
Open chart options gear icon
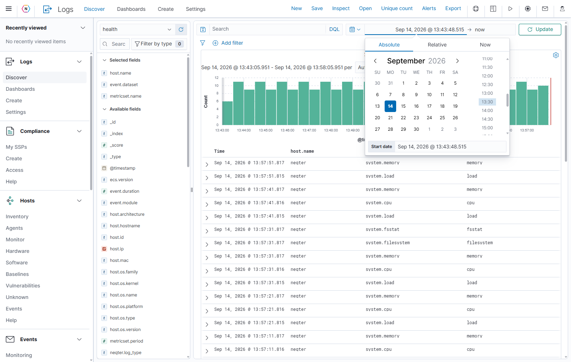(556, 55)
